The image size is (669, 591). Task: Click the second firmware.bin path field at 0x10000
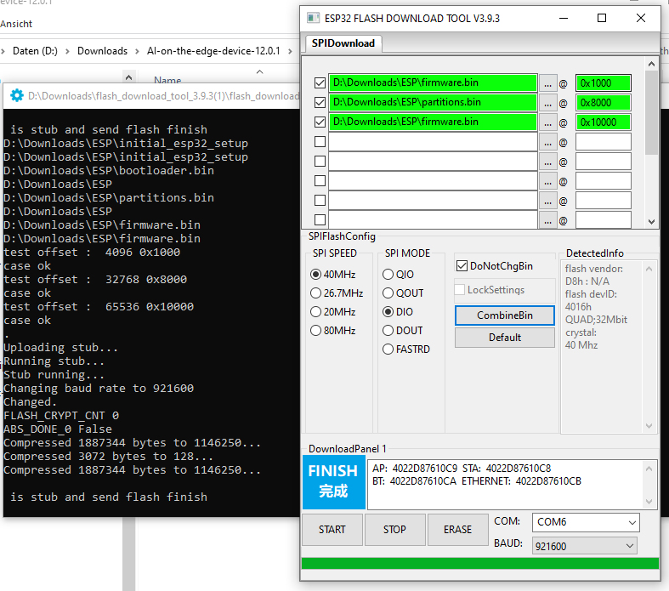click(433, 122)
